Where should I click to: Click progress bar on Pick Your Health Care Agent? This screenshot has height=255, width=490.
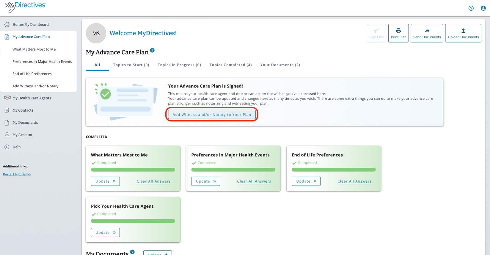(133, 221)
